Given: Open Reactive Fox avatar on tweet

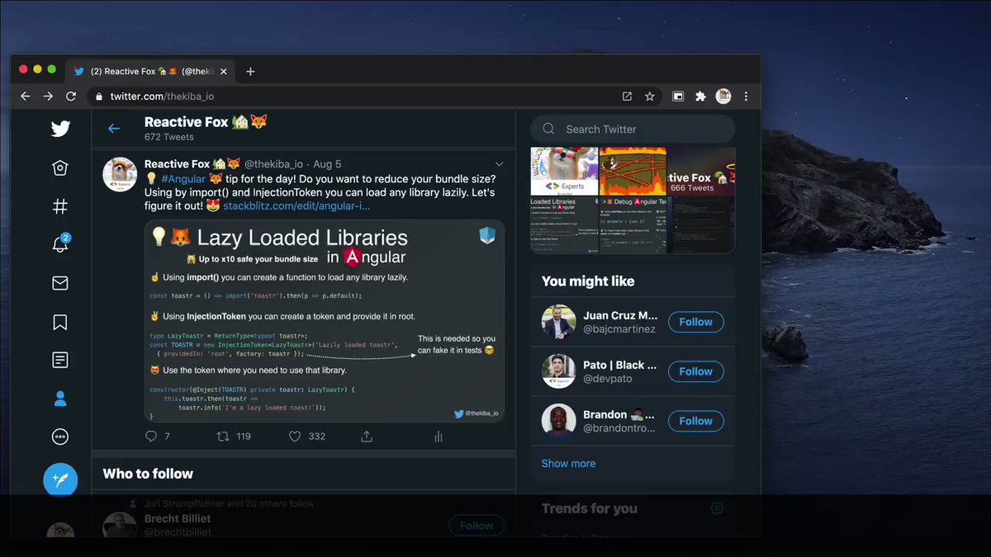Looking at the screenshot, I should (119, 174).
